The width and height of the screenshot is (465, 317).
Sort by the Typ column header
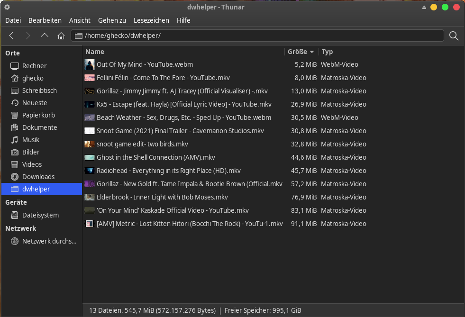tap(328, 52)
